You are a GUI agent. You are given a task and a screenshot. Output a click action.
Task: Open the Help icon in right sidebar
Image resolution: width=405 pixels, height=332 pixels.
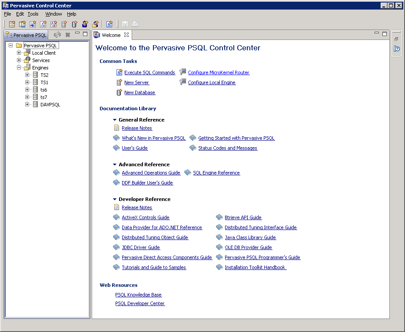pos(396,49)
